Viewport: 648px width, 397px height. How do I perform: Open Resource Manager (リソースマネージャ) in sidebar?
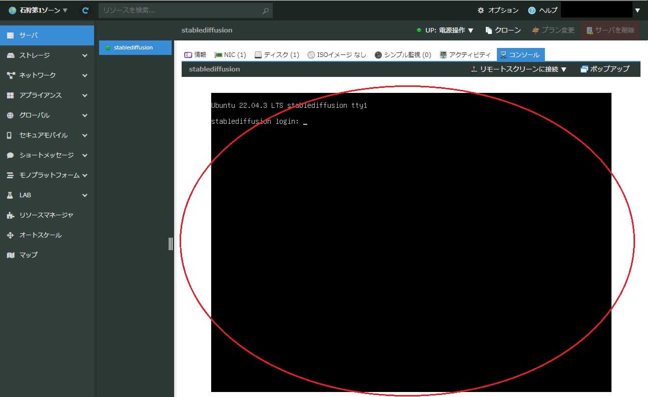click(x=46, y=215)
